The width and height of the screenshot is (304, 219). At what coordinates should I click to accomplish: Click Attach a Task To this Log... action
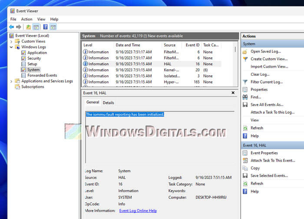tap(273, 112)
